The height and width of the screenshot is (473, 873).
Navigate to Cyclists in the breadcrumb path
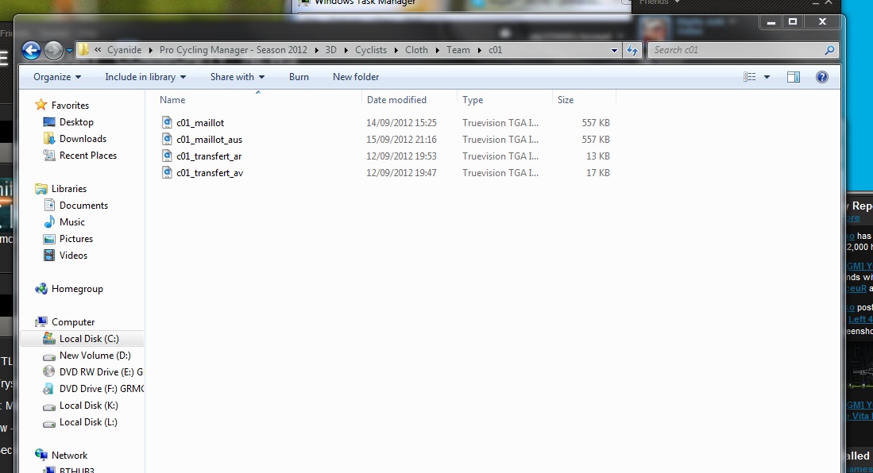coord(371,50)
